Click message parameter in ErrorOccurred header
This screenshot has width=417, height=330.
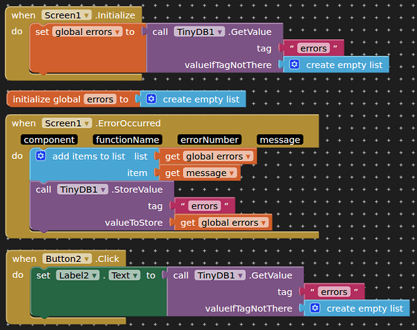(280, 140)
